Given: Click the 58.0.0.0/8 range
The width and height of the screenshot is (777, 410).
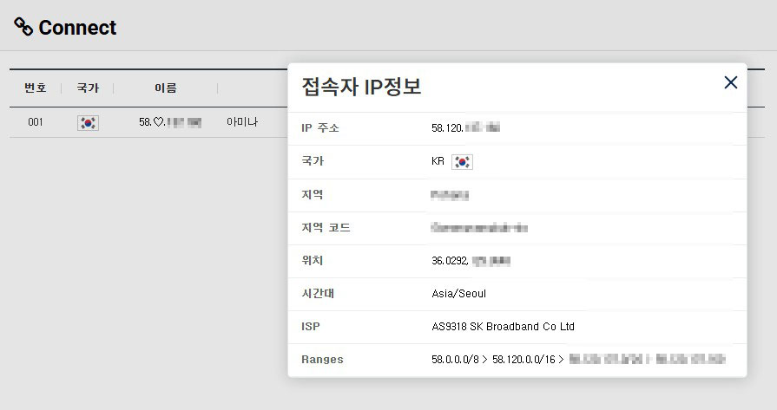Looking at the screenshot, I should pos(457,360).
